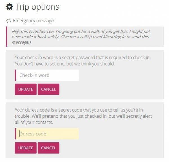Click the check-in word description paragraph

point(83,61)
